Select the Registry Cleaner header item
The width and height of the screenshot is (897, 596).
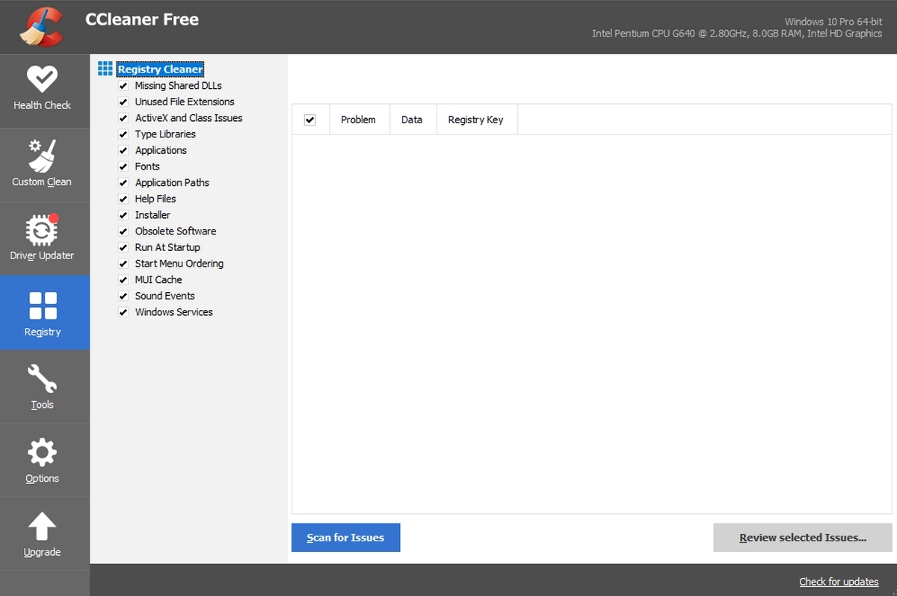point(161,69)
